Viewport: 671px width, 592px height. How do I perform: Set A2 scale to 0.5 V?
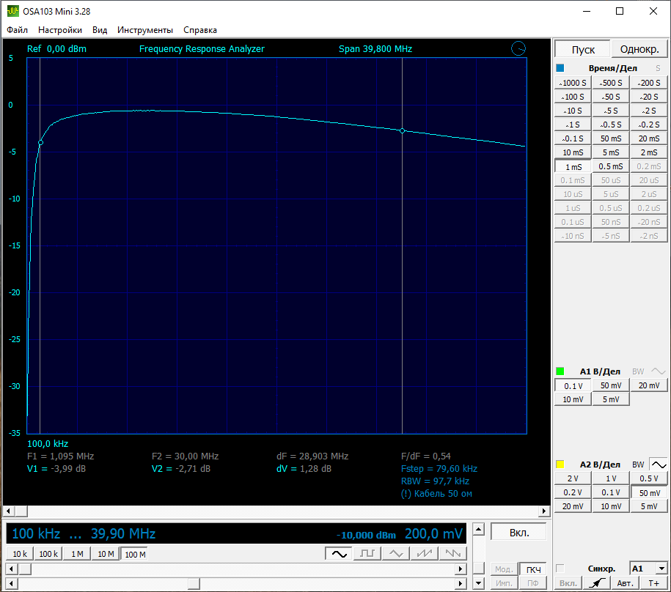tap(649, 478)
